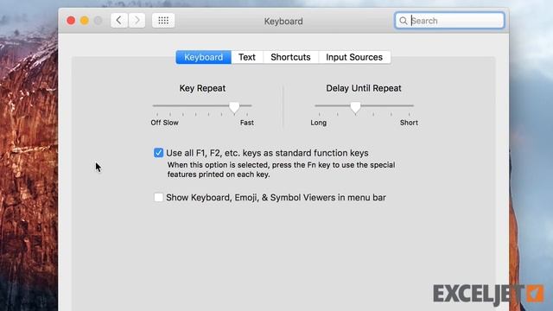The height and width of the screenshot is (311, 553).
Task: Click the Long label under Delay Until Repeat
Action: pos(319,123)
